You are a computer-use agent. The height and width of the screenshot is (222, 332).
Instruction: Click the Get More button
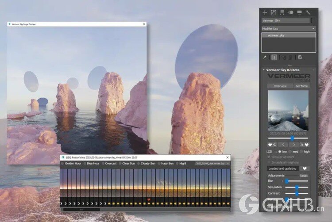point(302,86)
